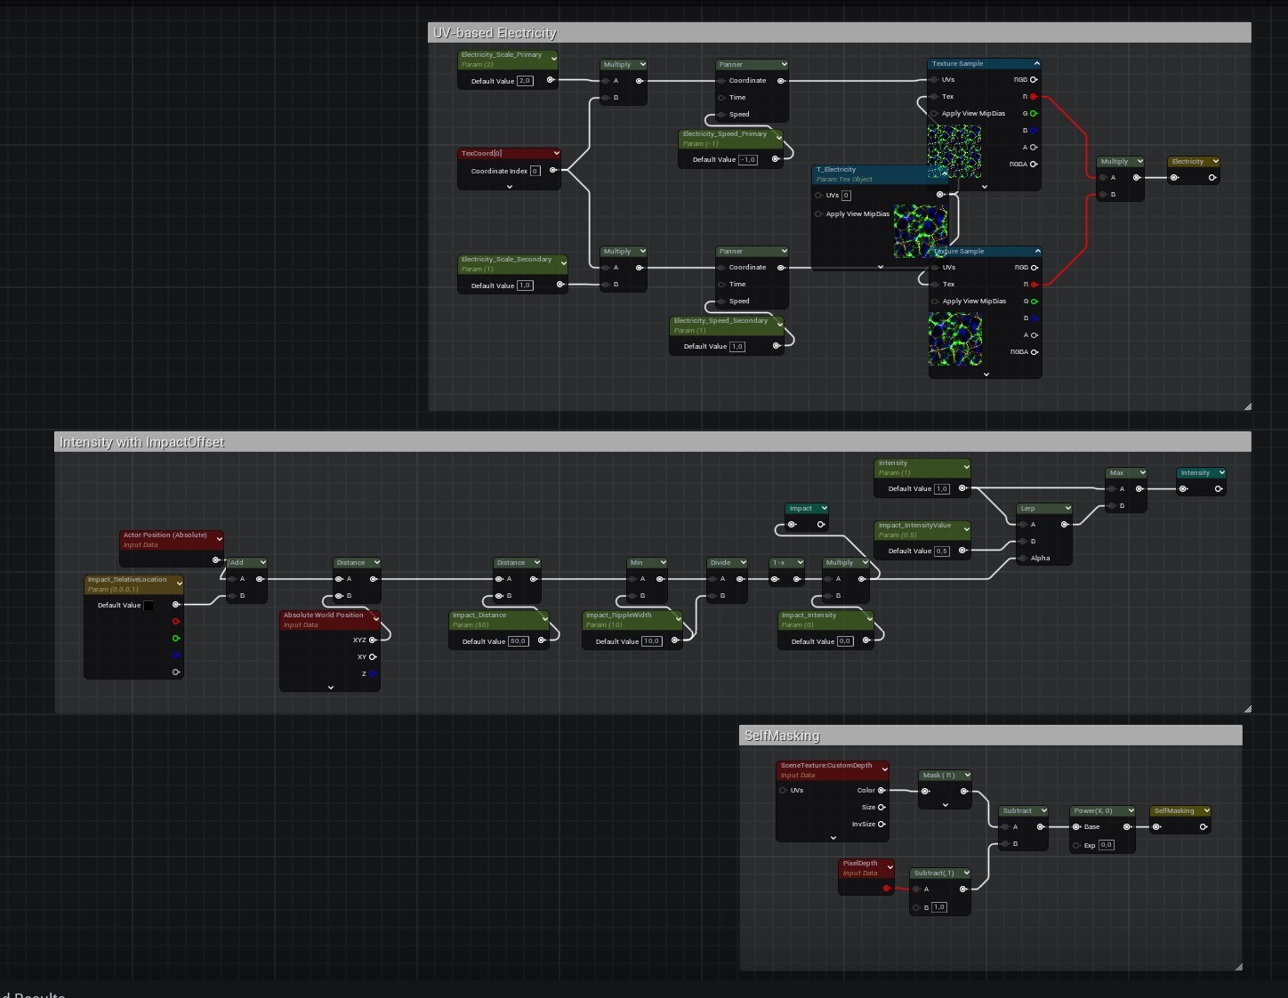Collapse the TexCoord[0] node with its bottom chevron
Screen dimensions: 1288x998
tap(509, 187)
